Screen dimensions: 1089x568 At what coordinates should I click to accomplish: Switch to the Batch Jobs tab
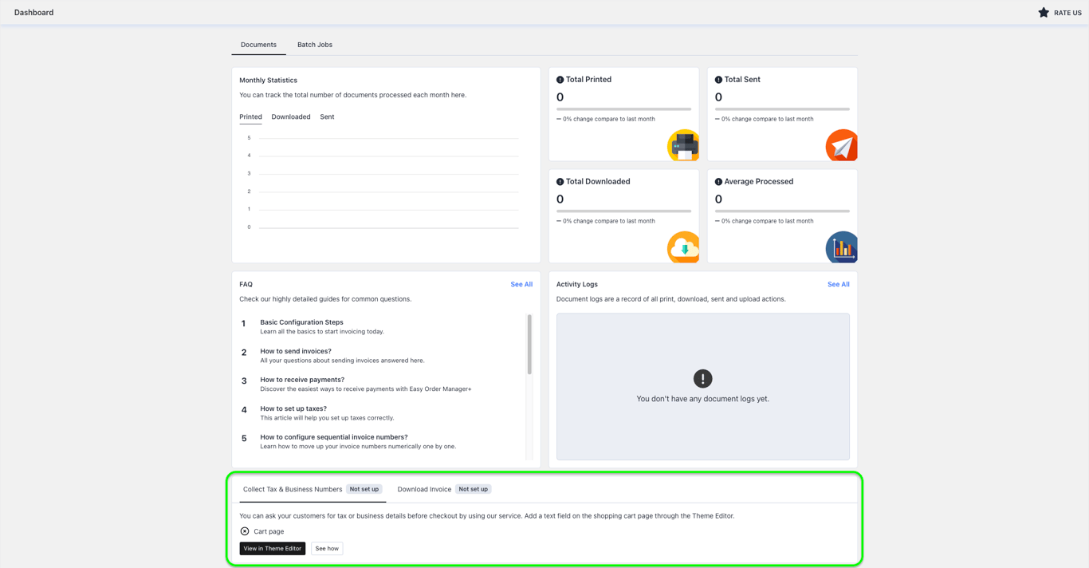[x=315, y=45]
